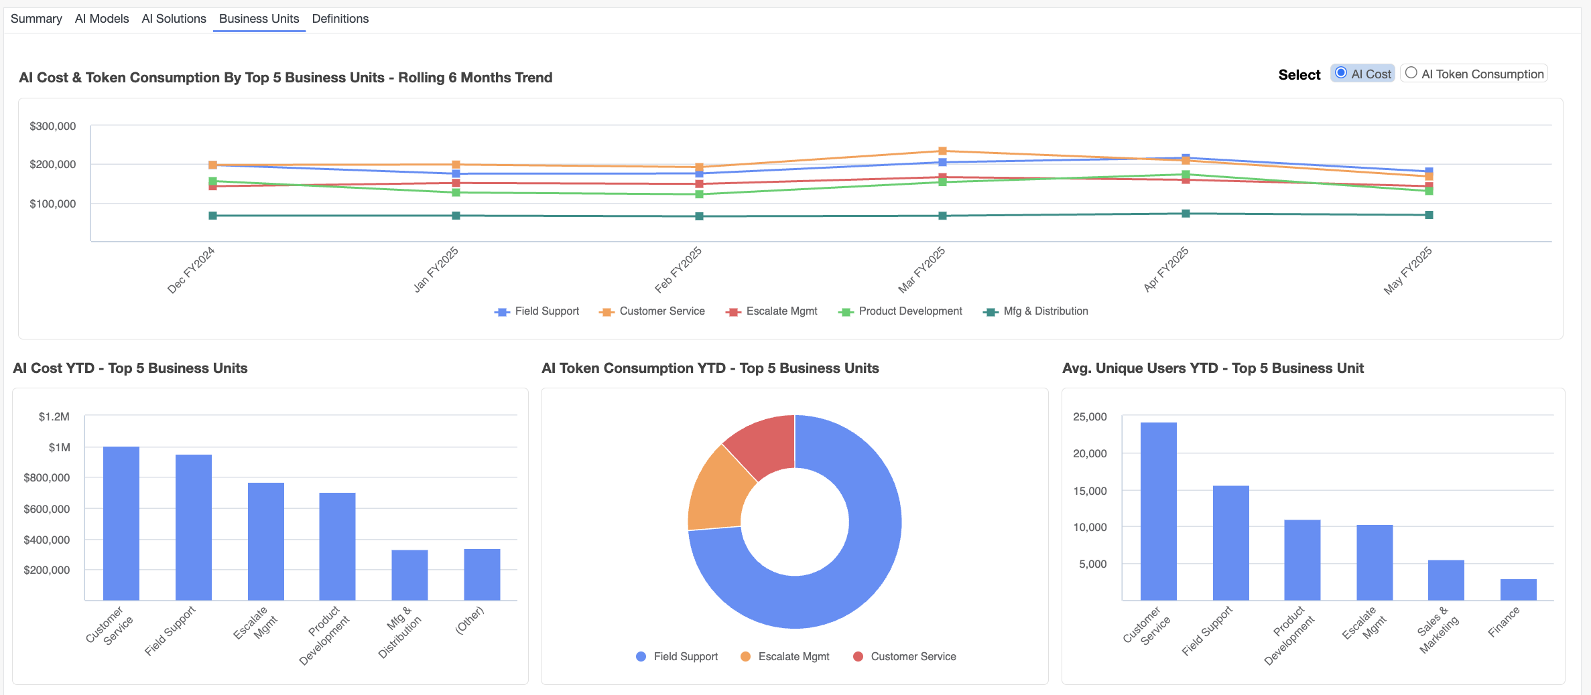This screenshot has width=1591, height=695.
Task: Click Customer Service bar in AI Cost YTD
Action: click(121, 523)
